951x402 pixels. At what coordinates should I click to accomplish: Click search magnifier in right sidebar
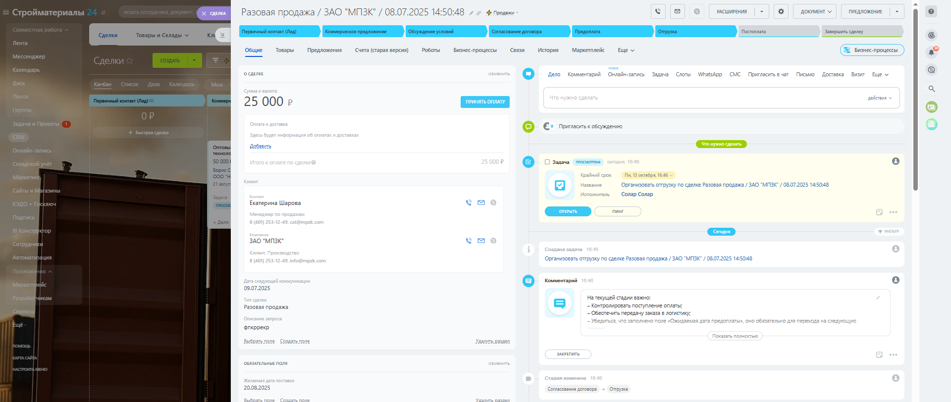tap(931, 89)
